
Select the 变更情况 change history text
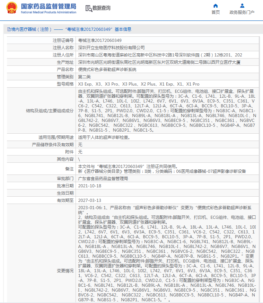[x=167, y=254]
